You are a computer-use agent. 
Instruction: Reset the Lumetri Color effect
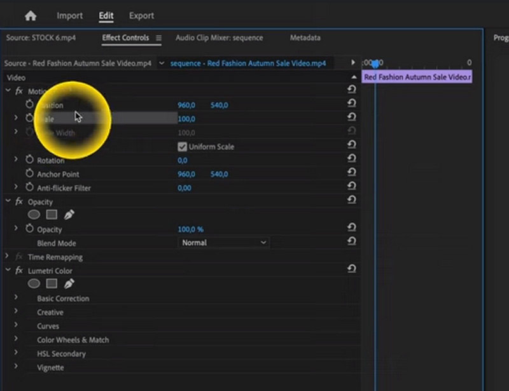351,269
